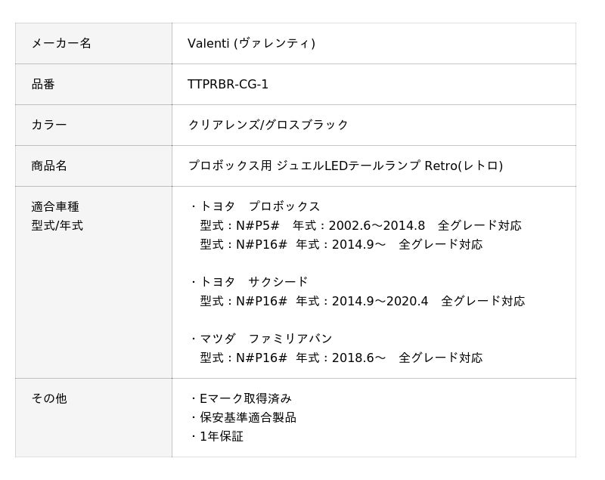Select クリアレンズ/グロスブラック color value
This screenshot has height=480, width=605.
[268, 125]
